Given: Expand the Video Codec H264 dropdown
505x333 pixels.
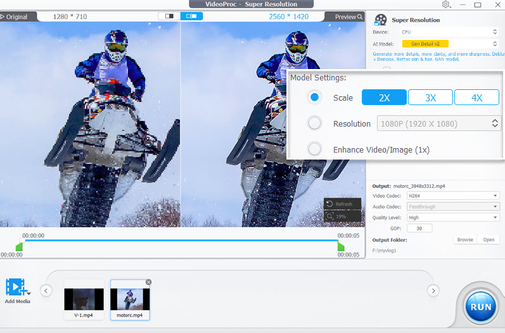Looking at the screenshot, I should tap(452, 196).
